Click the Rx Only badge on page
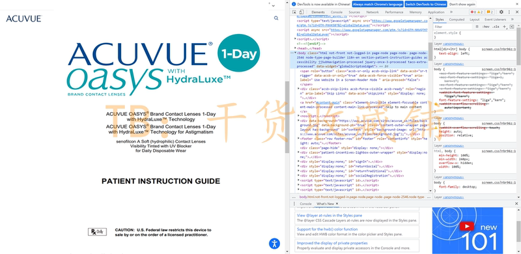 [x=97, y=232]
